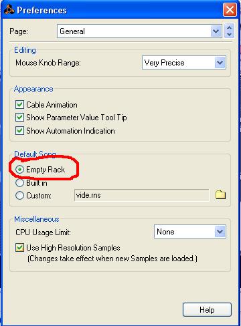Click the Preferences title bar text
This screenshot has height=326, width=241.
click(x=42, y=10)
